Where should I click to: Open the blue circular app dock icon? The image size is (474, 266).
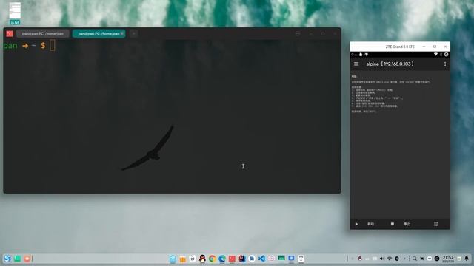tap(252, 259)
